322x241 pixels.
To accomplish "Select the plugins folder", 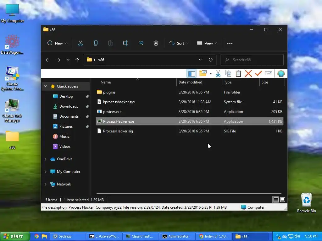I will (190, 92).
